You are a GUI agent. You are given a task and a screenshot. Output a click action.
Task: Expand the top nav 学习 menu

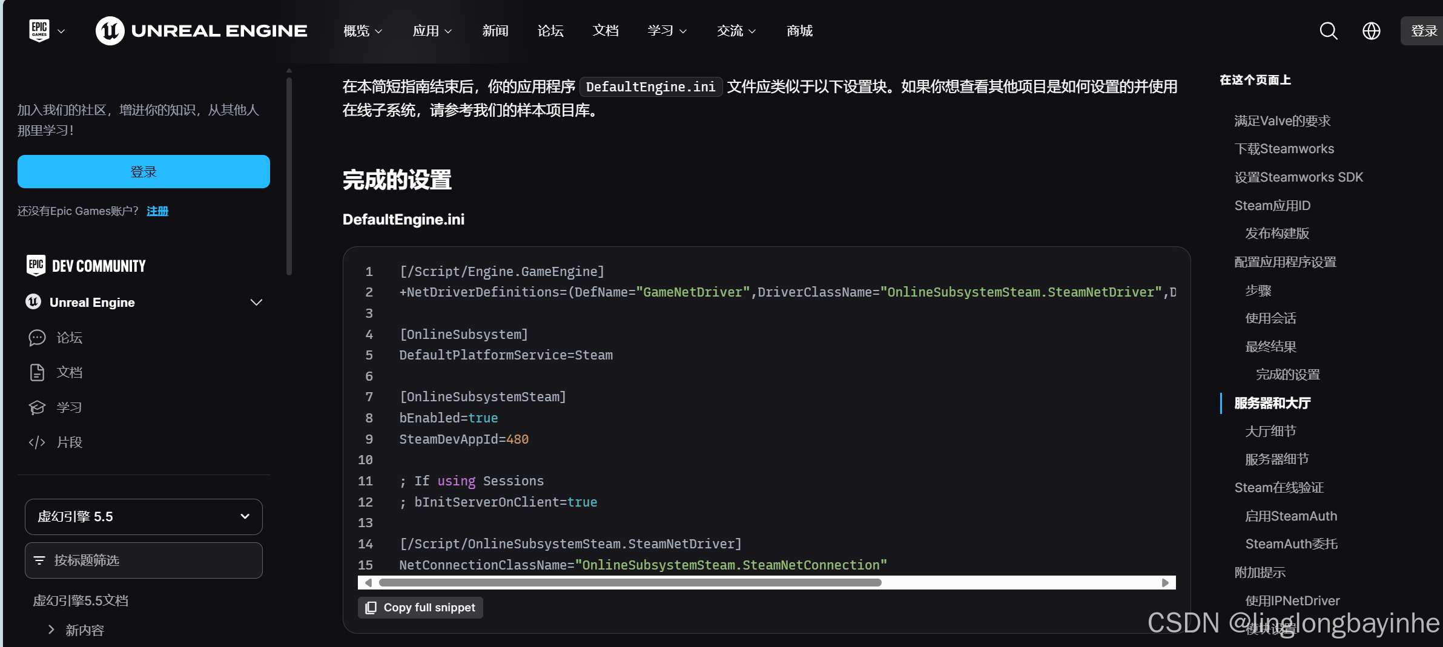point(667,31)
